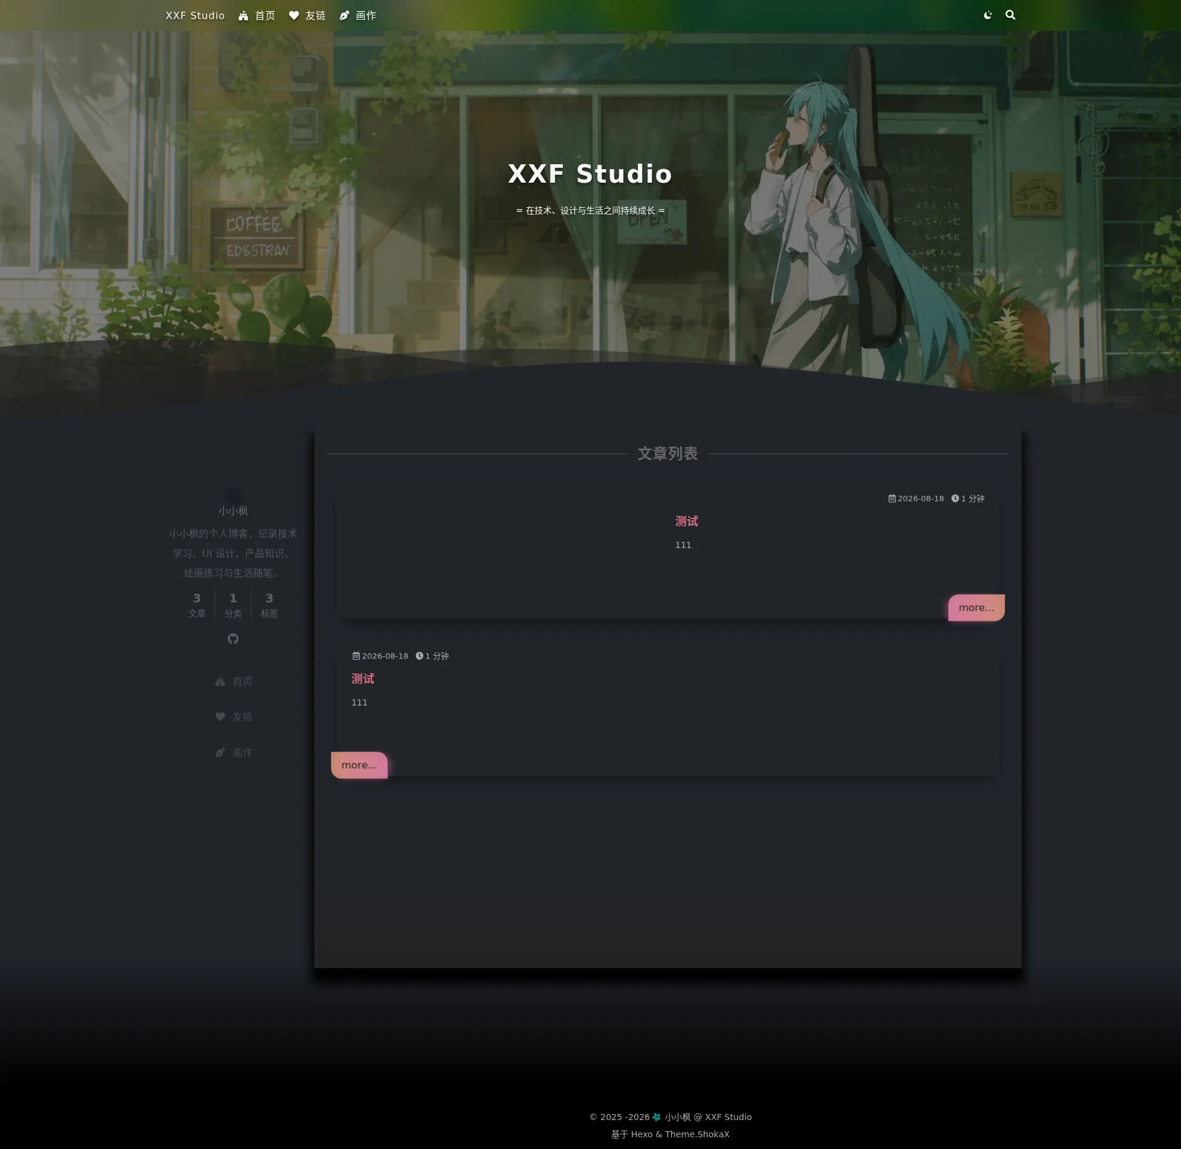Viewport: 1181px width, 1149px height.
Task: Click the sidebar house icon
Action: pos(220,682)
